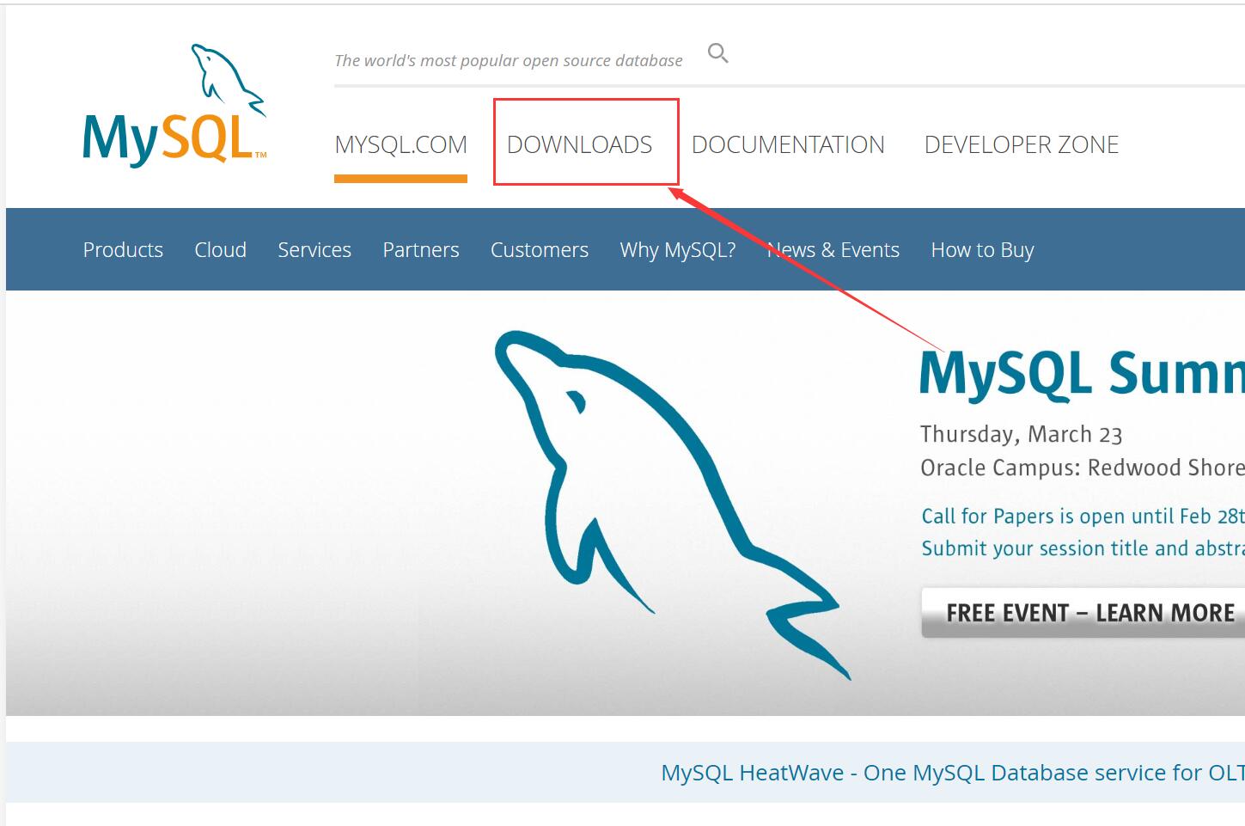Open the Partners menu
The height and width of the screenshot is (826, 1245).
(420, 249)
